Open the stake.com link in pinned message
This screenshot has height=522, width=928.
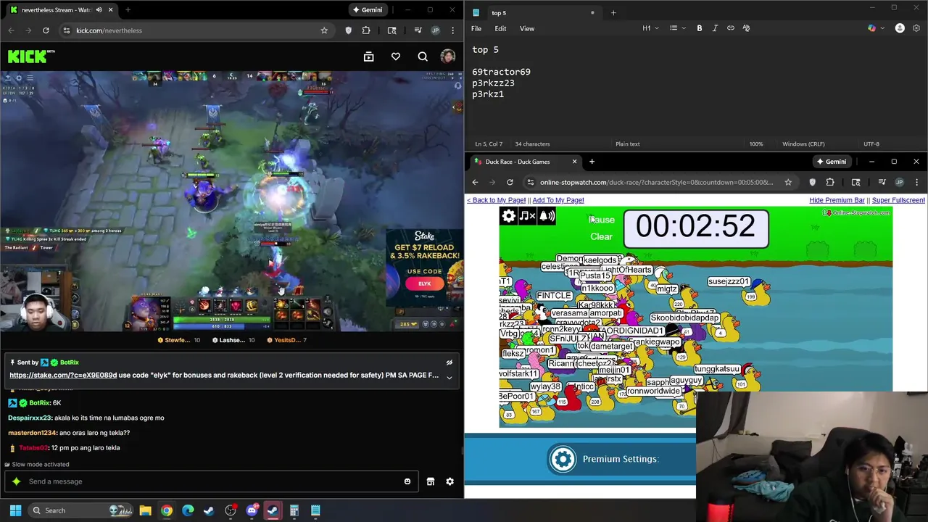pos(63,376)
